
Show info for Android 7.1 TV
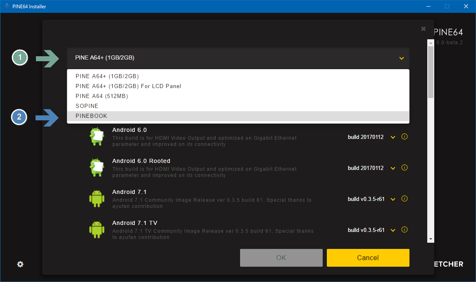pyautogui.click(x=405, y=230)
